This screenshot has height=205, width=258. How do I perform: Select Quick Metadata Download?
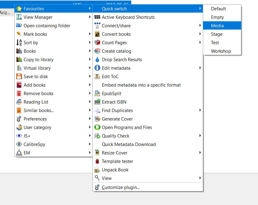click(129, 144)
